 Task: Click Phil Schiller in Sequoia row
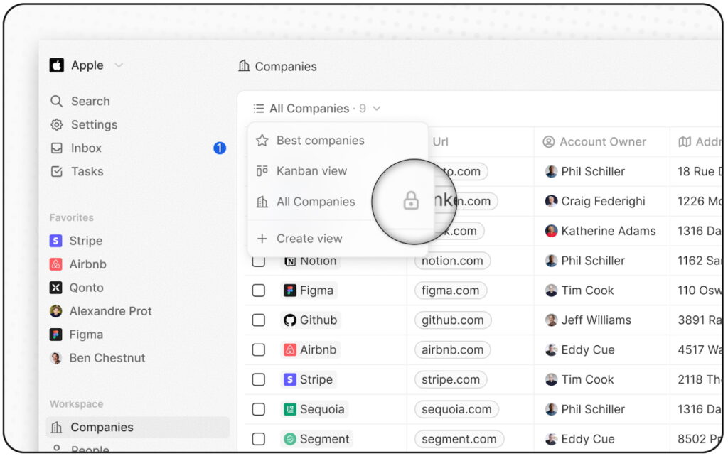tap(585, 409)
